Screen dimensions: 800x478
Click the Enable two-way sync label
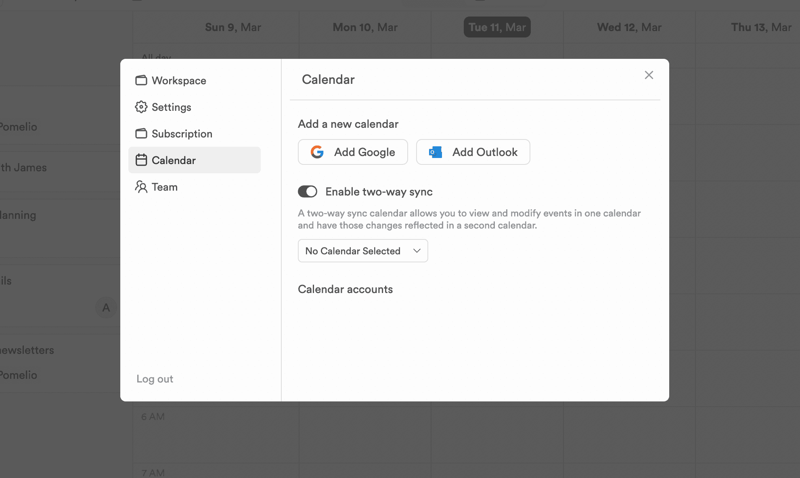tap(379, 191)
